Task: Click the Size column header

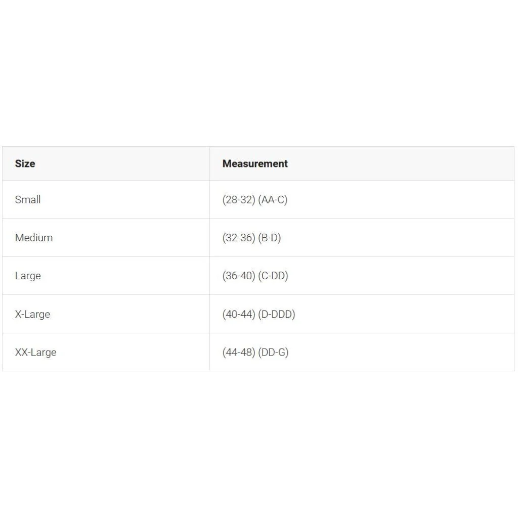Action: [25, 163]
